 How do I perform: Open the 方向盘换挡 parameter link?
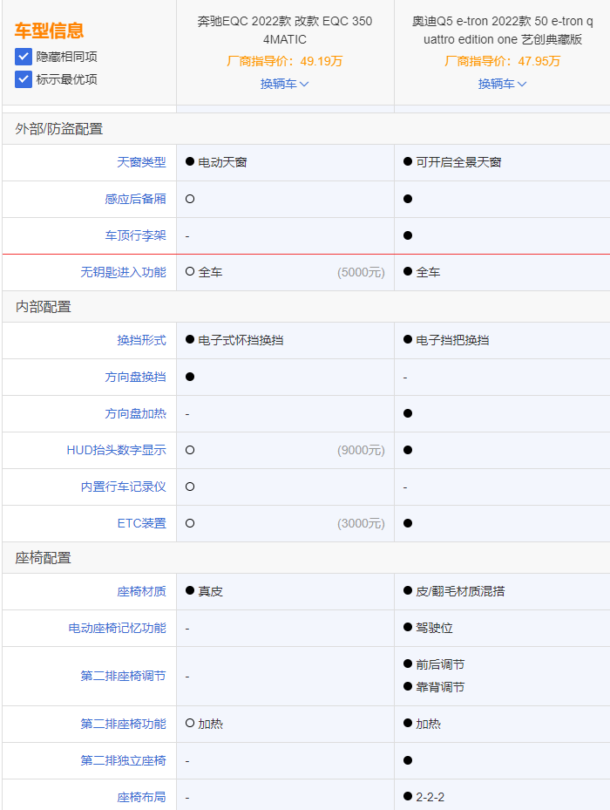click(x=135, y=378)
